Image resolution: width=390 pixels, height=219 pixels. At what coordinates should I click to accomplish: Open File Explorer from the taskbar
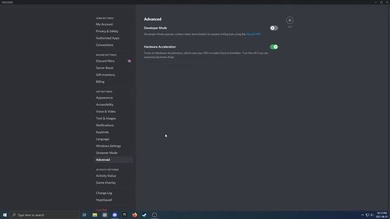pos(95,215)
